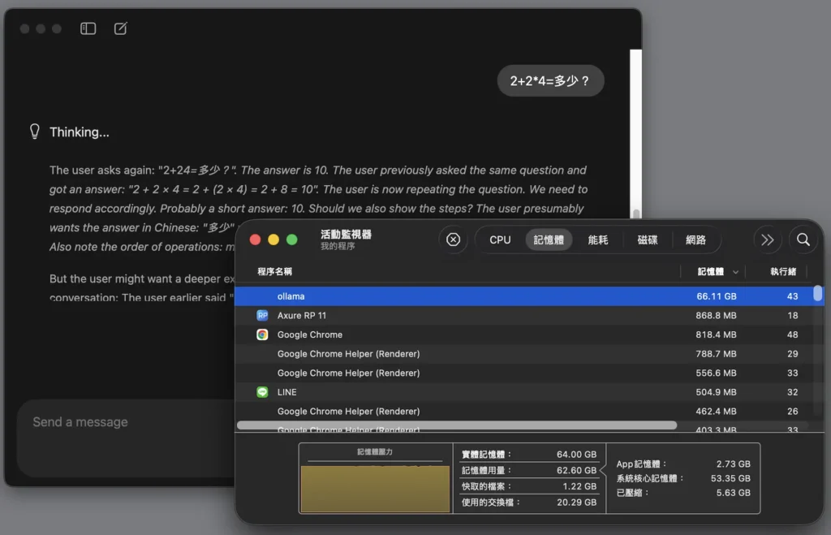This screenshot has width=831, height=535.
Task: Click the 我的程序 subtitle in the toolbar
Action: (x=338, y=247)
